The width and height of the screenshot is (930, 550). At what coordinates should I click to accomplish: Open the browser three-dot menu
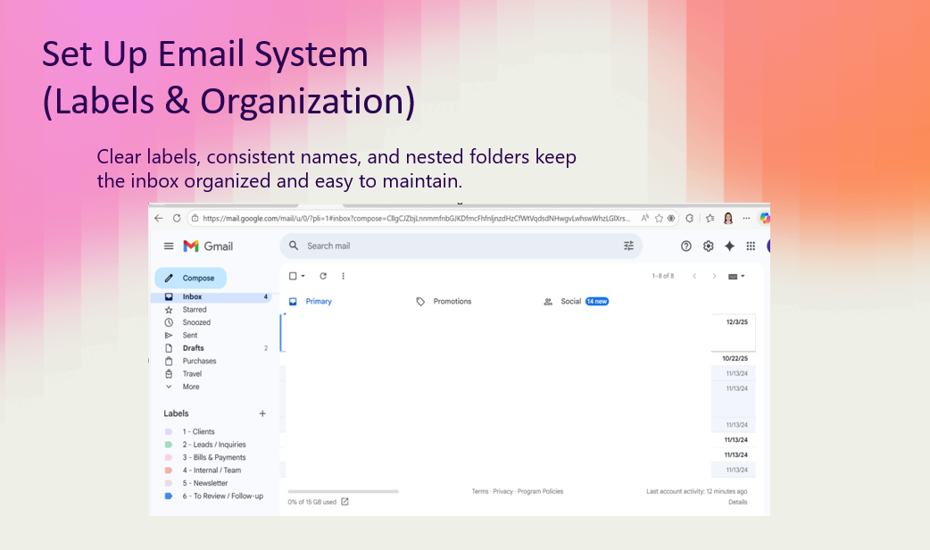point(746,219)
